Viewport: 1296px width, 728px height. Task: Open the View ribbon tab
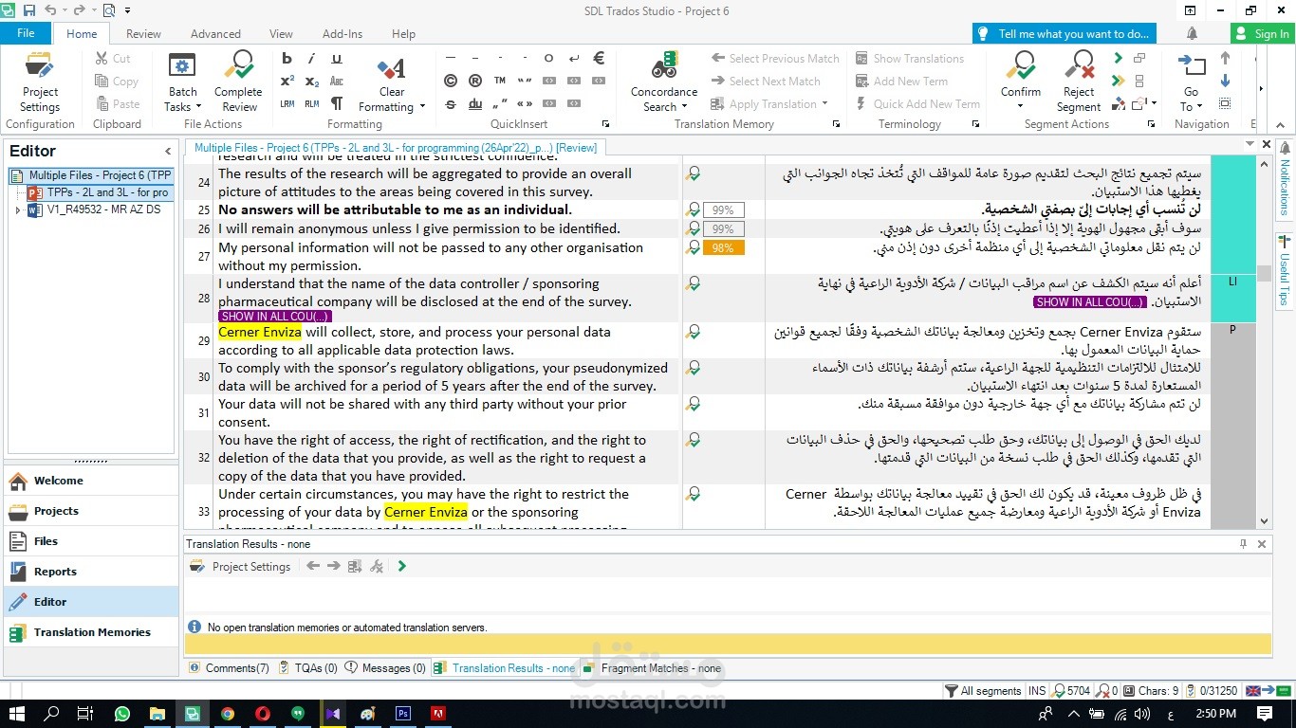pos(281,34)
